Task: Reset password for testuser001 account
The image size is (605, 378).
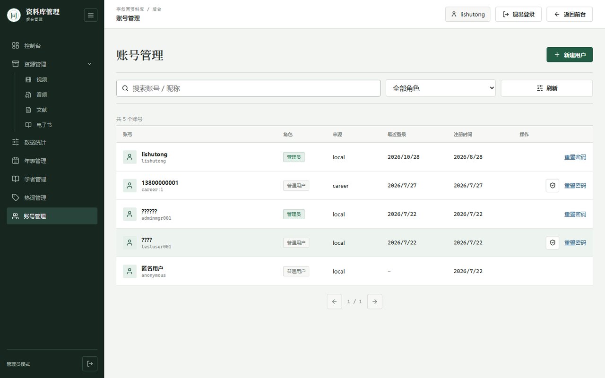Action: pos(575,243)
